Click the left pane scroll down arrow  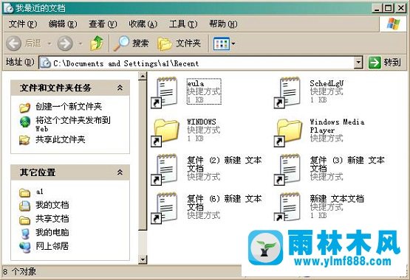(x=143, y=259)
